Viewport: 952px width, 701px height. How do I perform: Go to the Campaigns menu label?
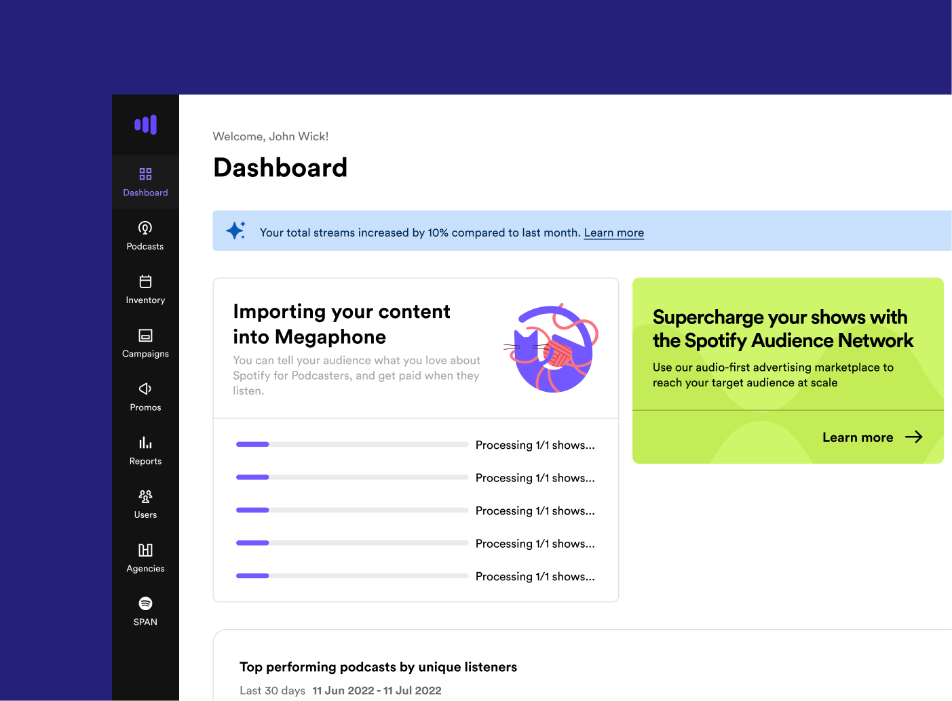145,354
